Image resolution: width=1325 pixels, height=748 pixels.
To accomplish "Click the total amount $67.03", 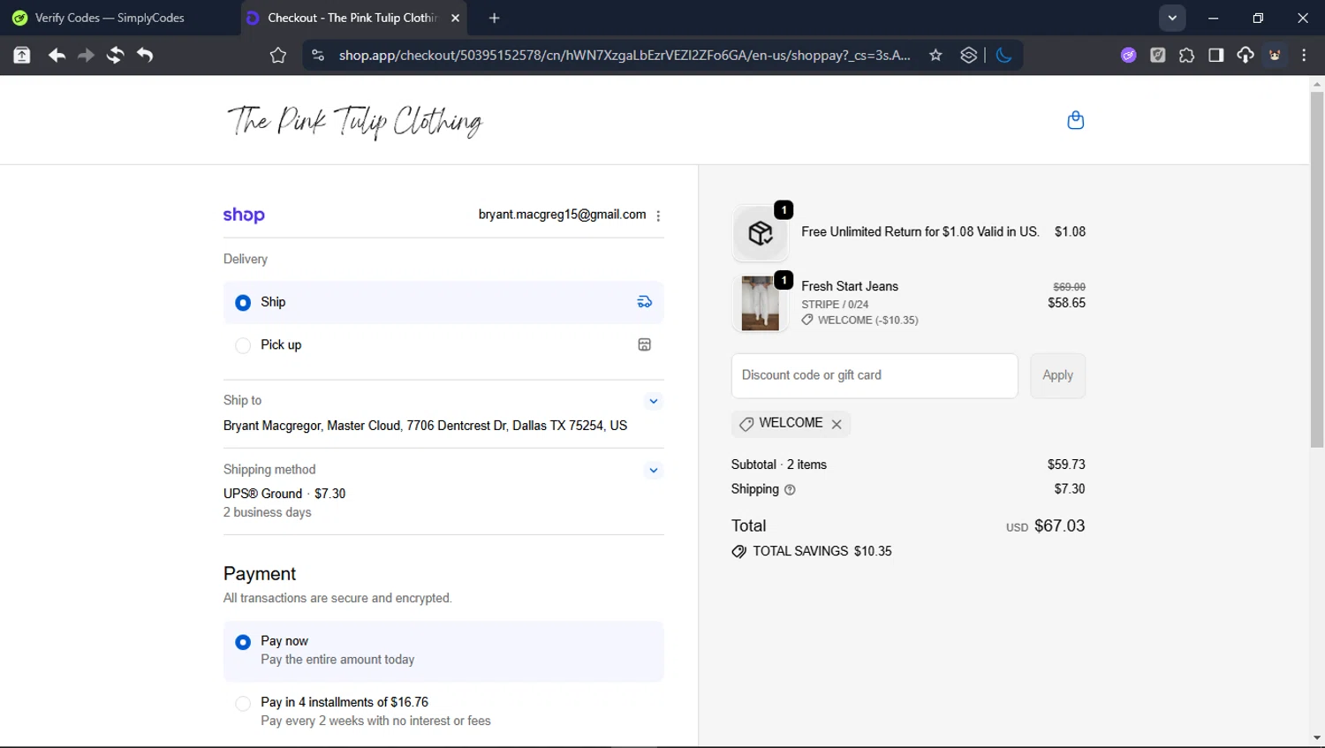I will [x=1059, y=526].
